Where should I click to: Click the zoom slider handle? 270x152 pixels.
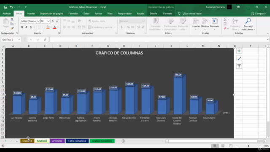click(248, 146)
